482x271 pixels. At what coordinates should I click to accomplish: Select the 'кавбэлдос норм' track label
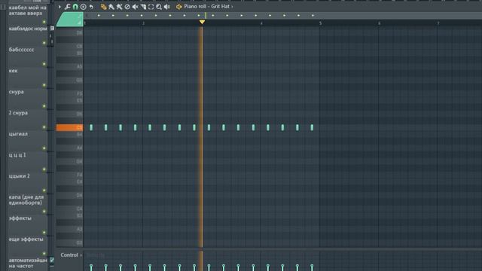click(x=28, y=29)
